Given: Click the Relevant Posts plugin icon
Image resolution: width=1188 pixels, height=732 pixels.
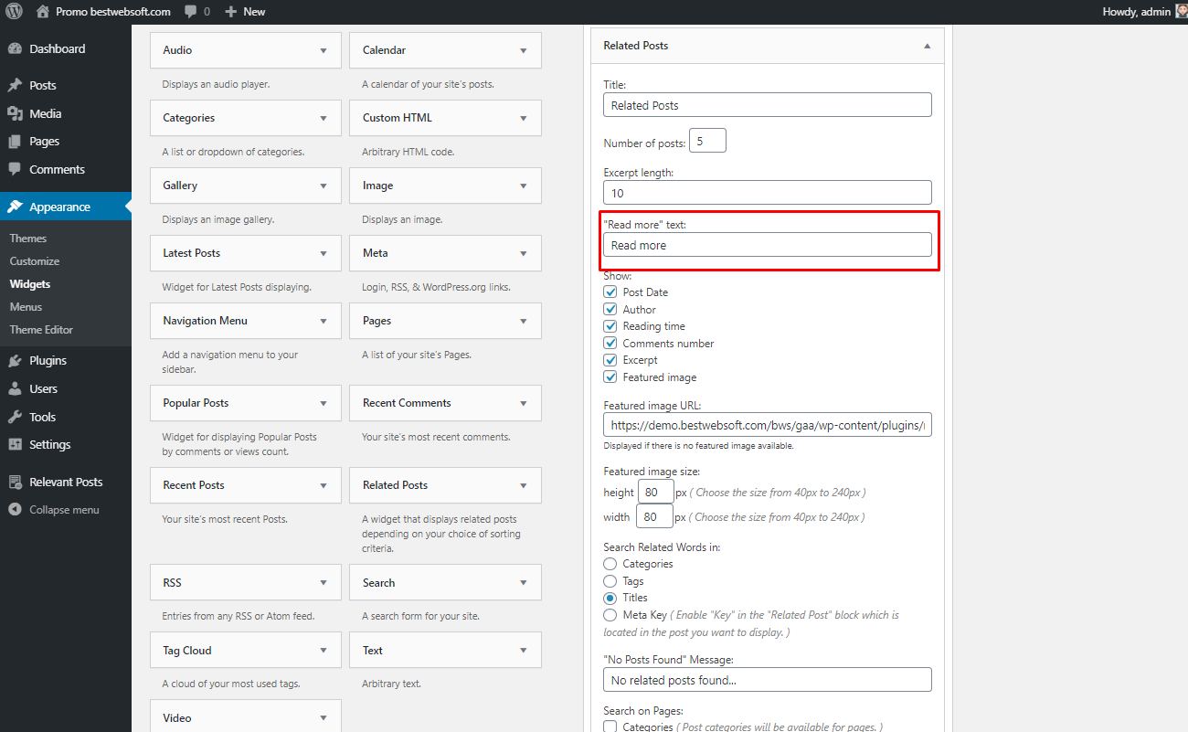Looking at the screenshot, I should click(x=15, y=483).
